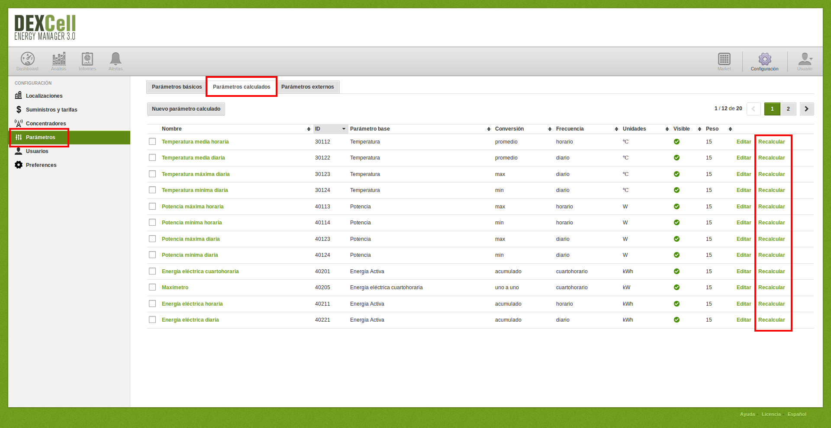831x428 pixels.
Task: Click the Preferences gear icon
Action: pos(19,165)
